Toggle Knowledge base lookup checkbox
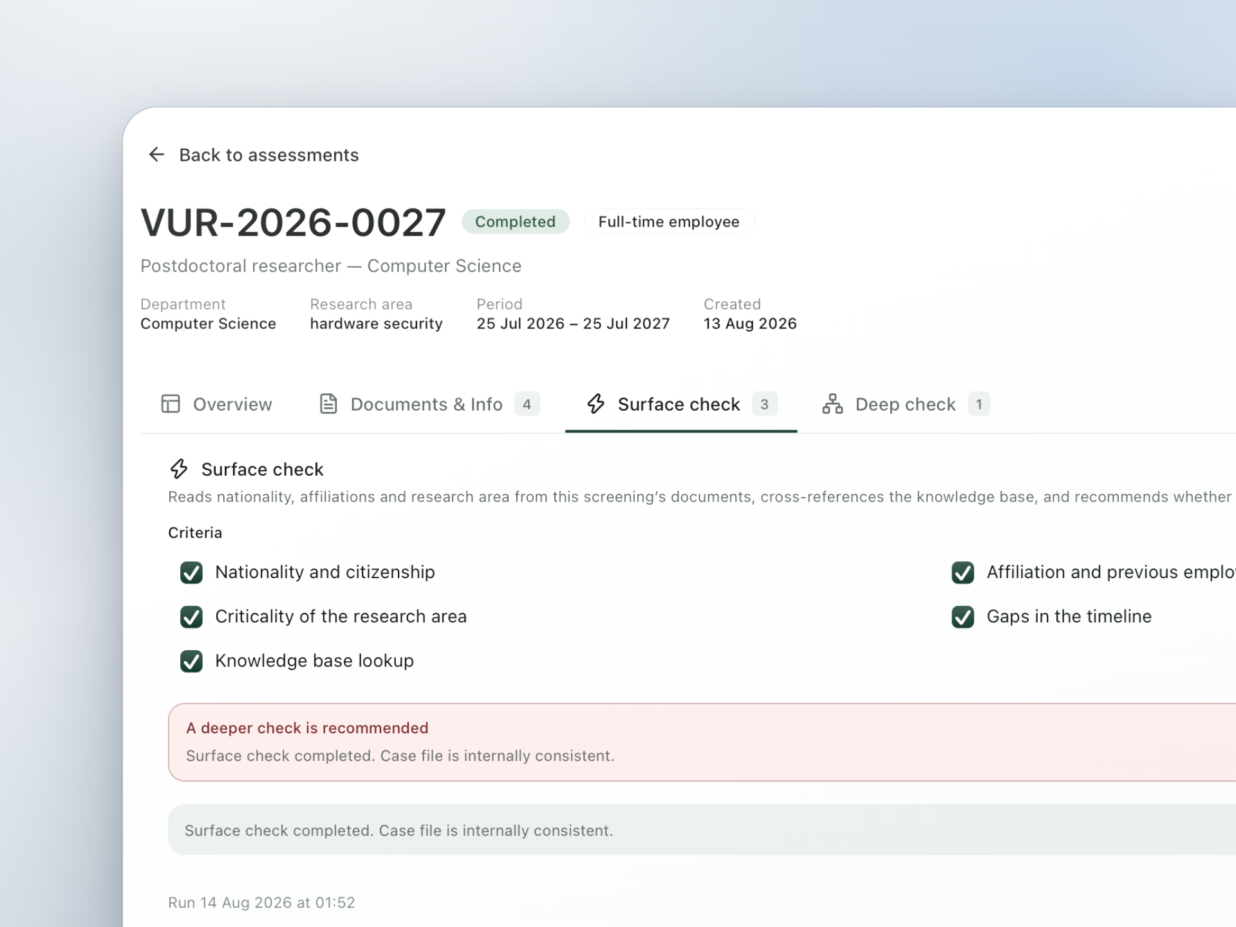 click(x=191, y=661)
